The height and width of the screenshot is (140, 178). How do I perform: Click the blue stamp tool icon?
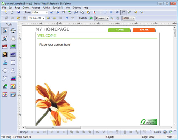pyautogui.click(x=5, y=62)
